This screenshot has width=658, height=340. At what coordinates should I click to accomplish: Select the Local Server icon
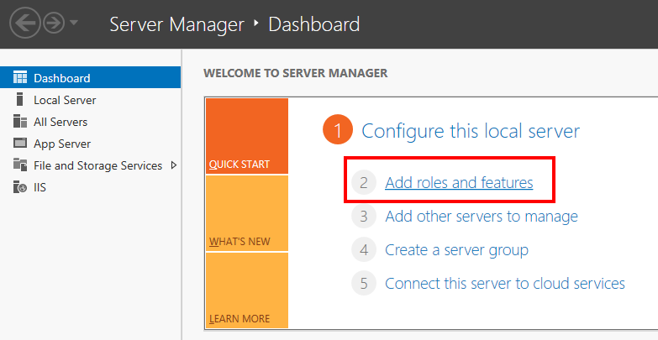20,100
